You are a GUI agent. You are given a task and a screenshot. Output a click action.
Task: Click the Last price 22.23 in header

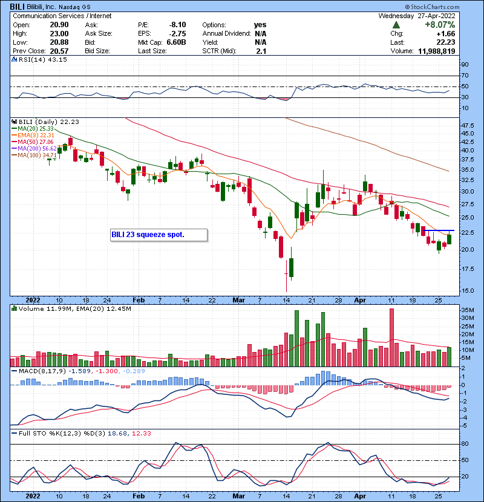[x=445, y=42]
